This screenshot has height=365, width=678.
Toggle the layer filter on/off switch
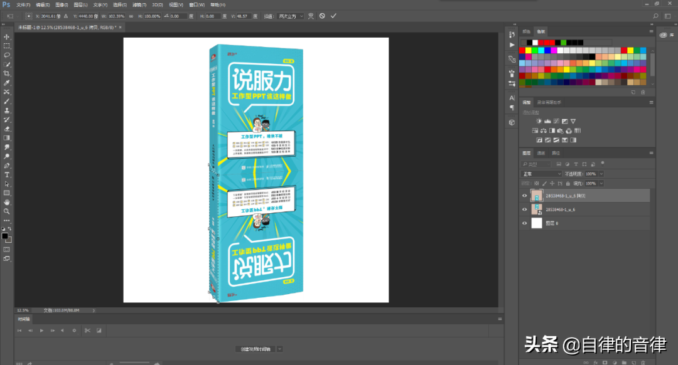[x=602, y=164]
